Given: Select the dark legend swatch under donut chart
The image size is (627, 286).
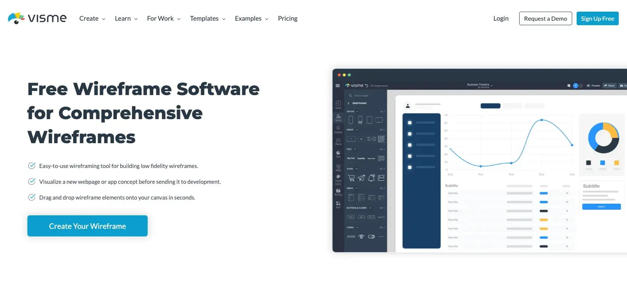Looking at the screenshot, I should pyautogui.click(x=588, y=163).
